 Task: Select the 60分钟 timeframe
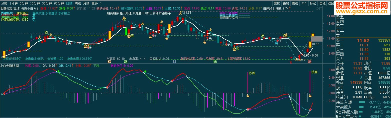coord(59,3)
